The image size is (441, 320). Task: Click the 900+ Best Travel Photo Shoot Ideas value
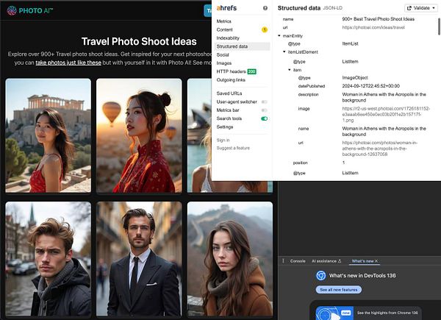pos(378,19)
